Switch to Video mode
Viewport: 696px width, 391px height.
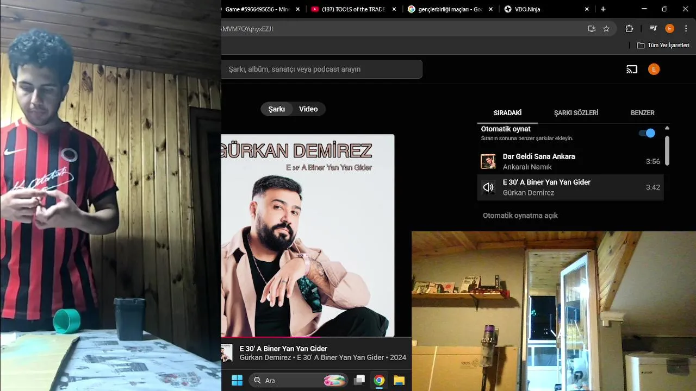308,109
